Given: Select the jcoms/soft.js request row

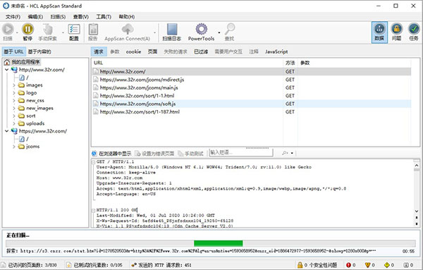Looking at the screenshot, I should 251,104.
